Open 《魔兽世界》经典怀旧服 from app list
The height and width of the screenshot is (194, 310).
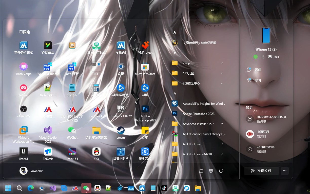pos(198,43)
